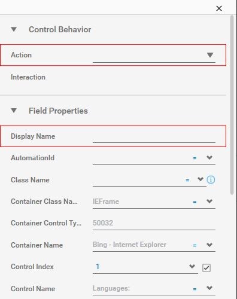Click the Class Name info icon
237x299 pixels.
tap(211, 180)
